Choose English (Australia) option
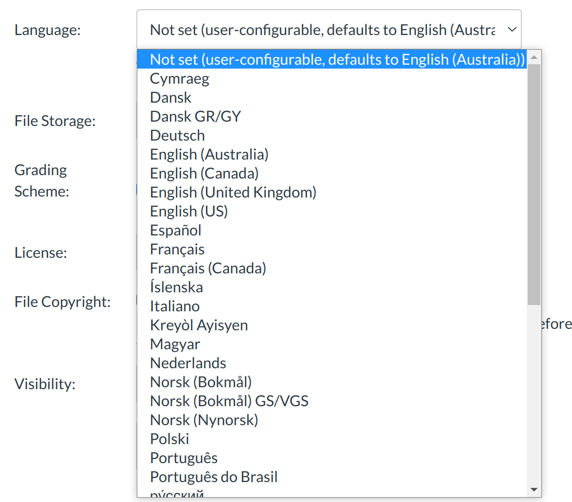The height and width of the screenshot is (502, 572). [209, 154]
